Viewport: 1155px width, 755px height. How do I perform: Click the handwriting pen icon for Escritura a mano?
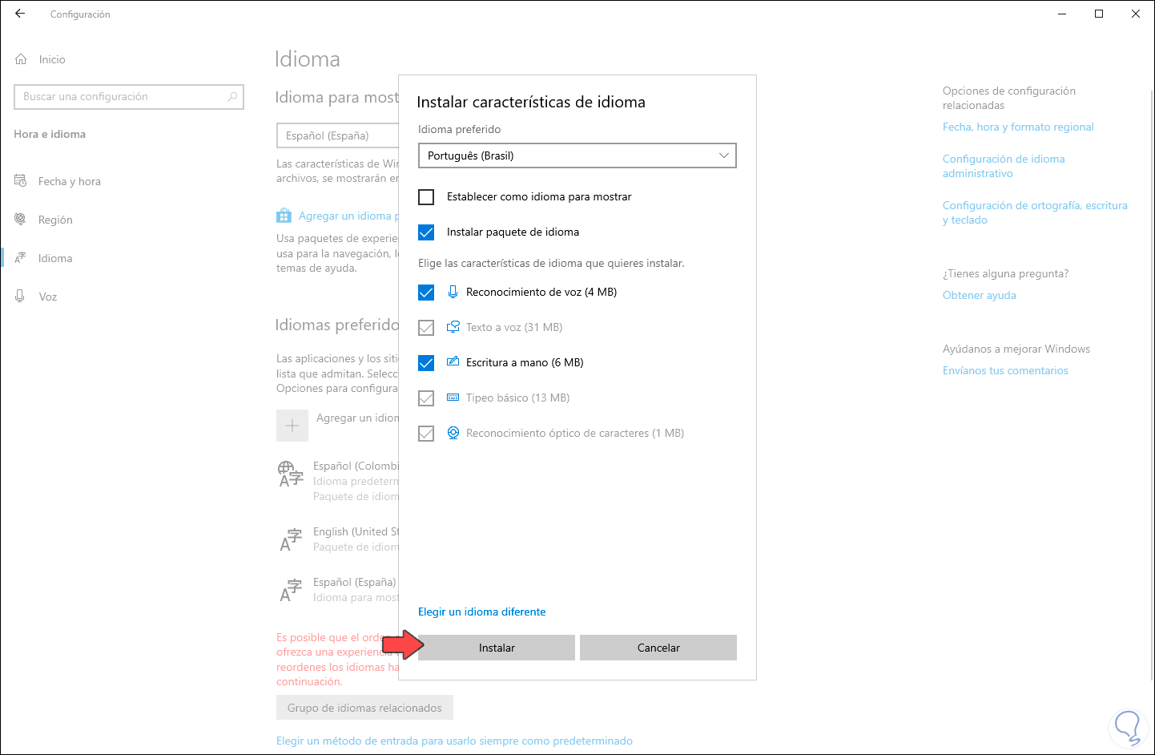click(453, 362)
